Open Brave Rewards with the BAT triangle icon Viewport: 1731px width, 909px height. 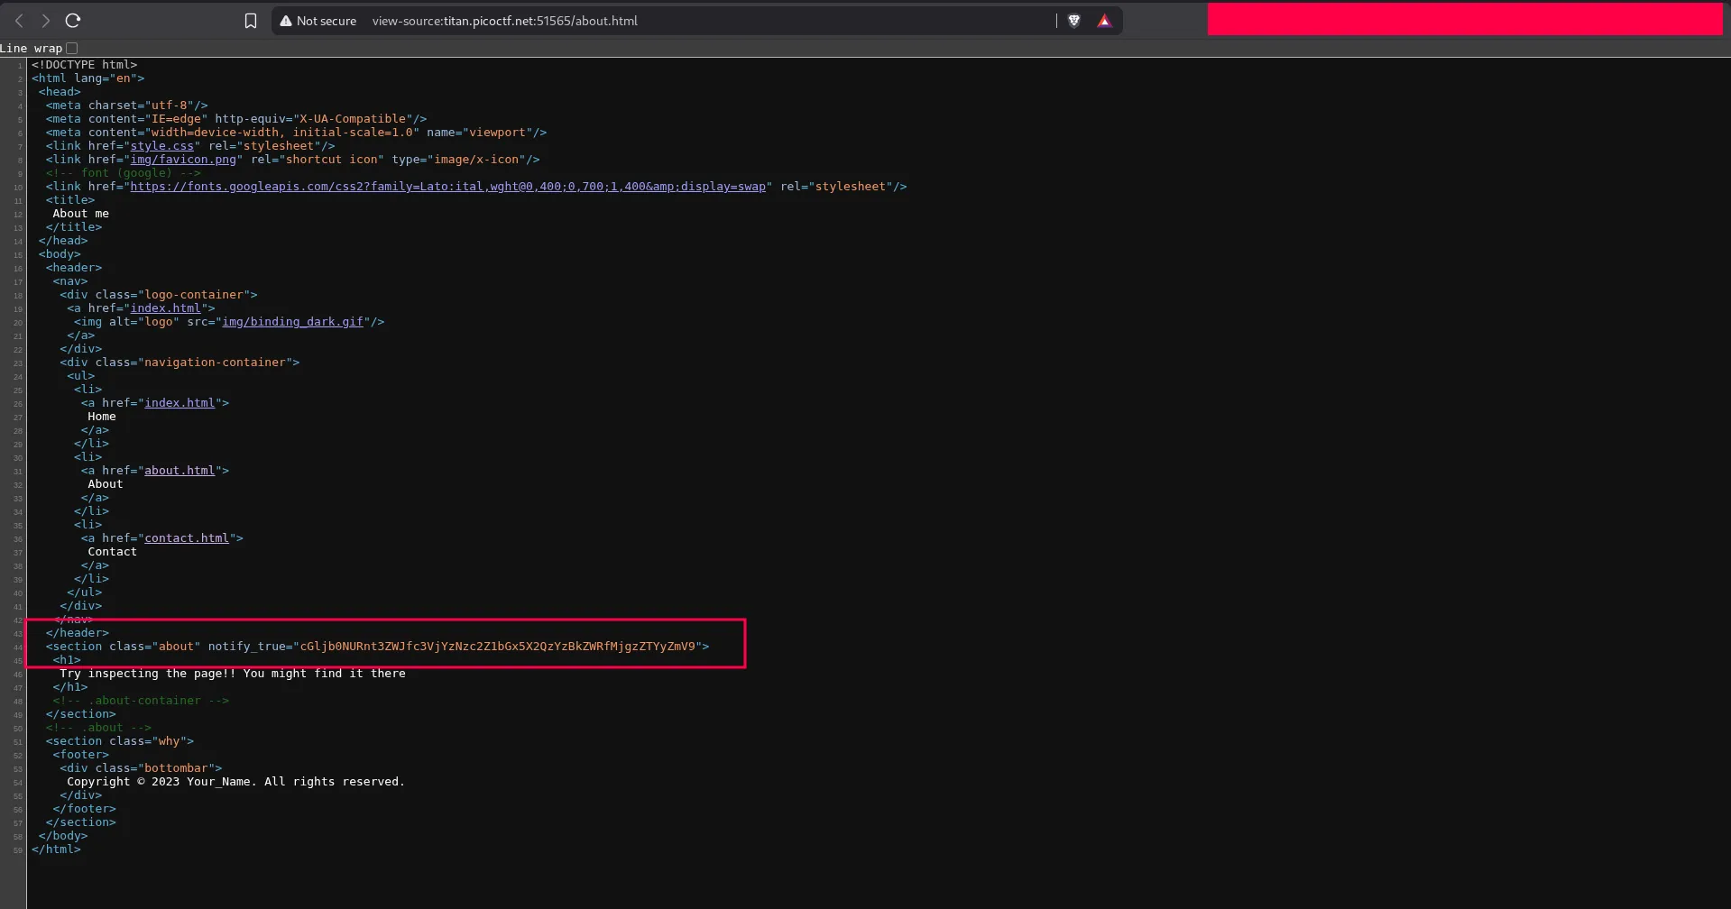(1104, 20)
